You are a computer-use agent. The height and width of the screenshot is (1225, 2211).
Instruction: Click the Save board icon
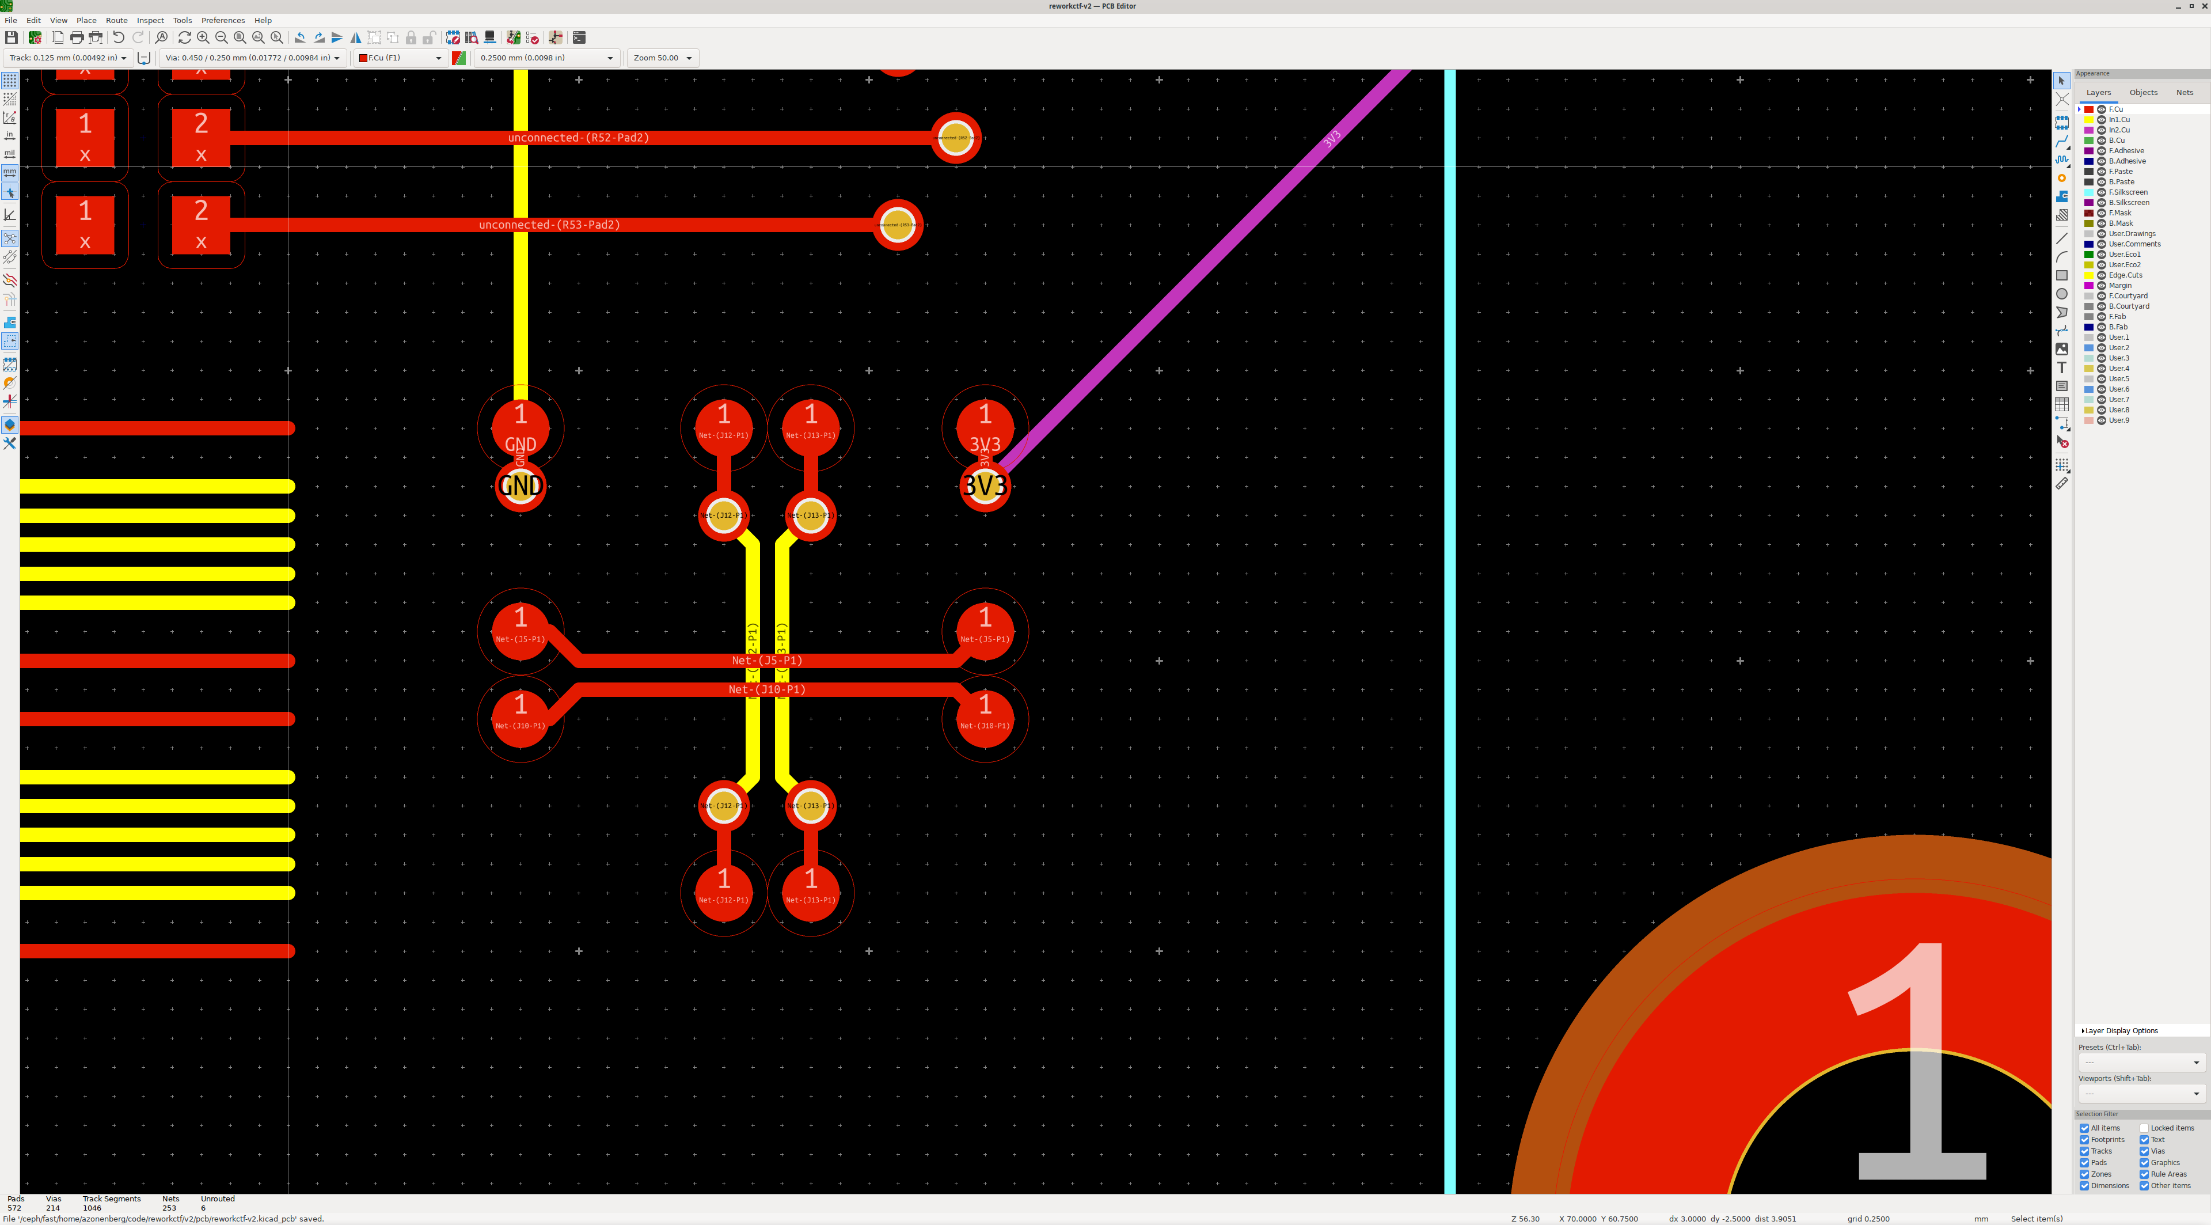pyautogui.click(x=11, y=37)
